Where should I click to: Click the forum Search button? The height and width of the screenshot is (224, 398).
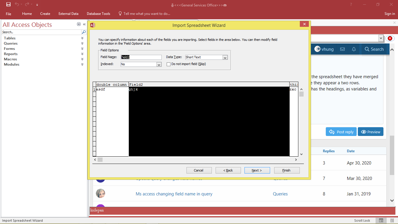374,49
